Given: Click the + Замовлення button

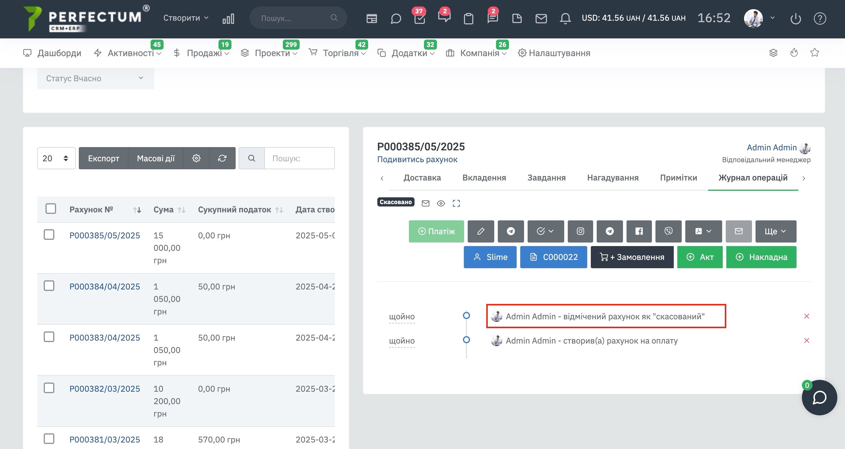Looking at the screenshot, I should pos(632,257).
